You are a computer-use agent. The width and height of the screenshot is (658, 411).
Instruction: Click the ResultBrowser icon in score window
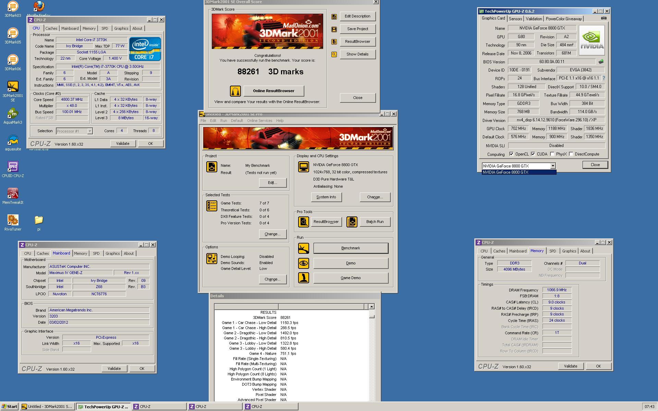(334, 42)
